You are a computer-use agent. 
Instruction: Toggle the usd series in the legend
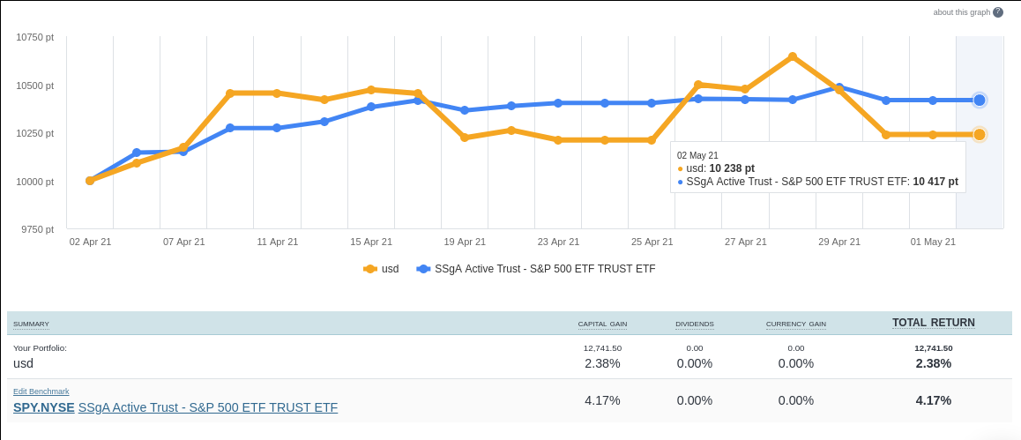tap(381, 269)
